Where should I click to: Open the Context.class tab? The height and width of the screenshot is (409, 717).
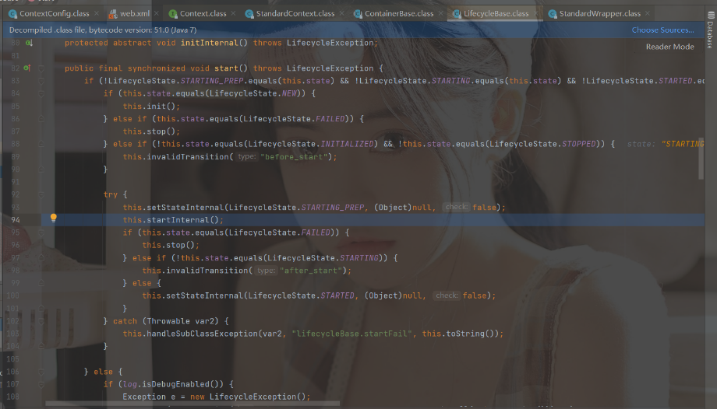pyautogui.click(x=203, y=14)
